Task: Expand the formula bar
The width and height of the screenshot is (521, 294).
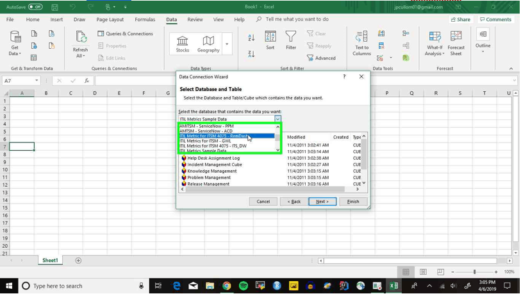Action: pyautogui.click(x=515, y=81)
